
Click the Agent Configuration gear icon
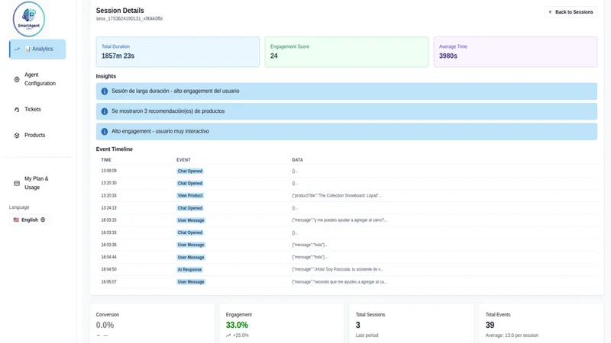17,79
